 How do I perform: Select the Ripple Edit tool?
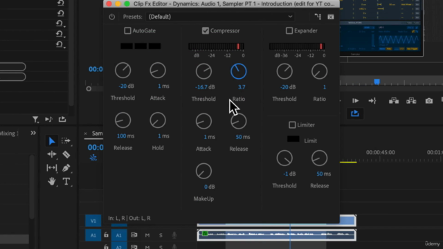[x=52, y=154]
